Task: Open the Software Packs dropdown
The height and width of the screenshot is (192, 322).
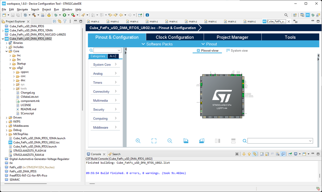Action: click(157, 44)
